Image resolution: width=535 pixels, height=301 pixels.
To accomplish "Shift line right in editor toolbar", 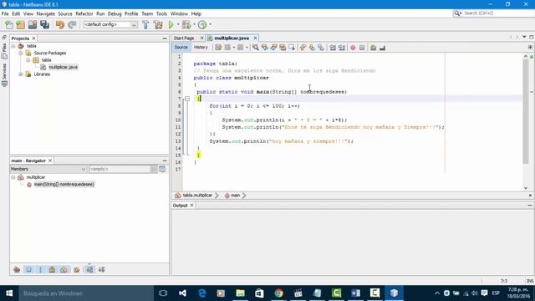I will point(342,48).
